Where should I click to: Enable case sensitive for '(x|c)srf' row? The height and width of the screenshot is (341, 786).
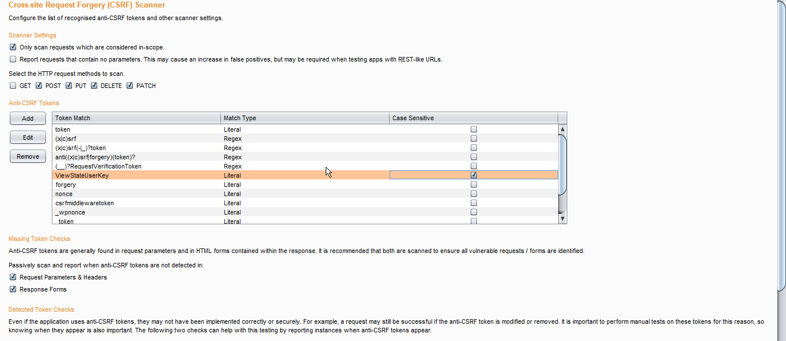pos(474,139)
